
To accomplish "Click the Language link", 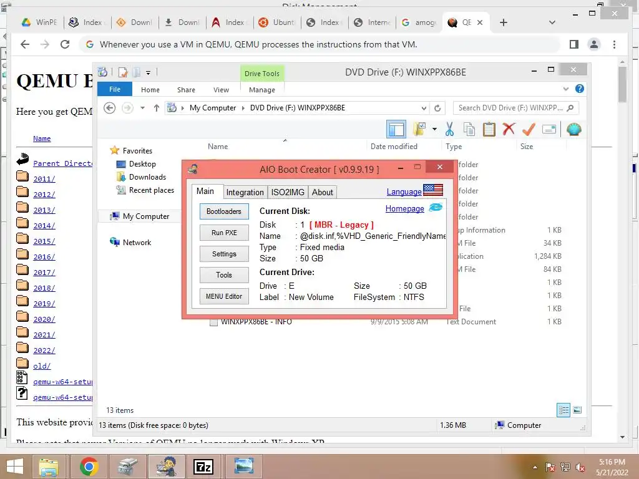I will (x=404, y=191).
